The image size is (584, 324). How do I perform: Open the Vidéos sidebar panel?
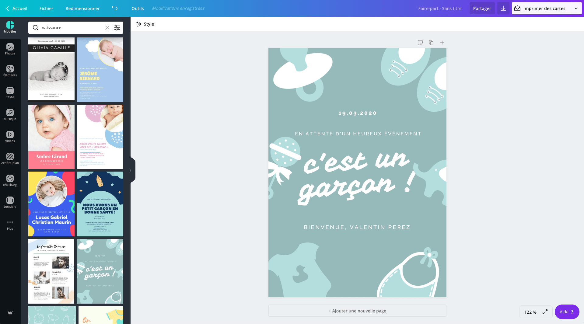tap(10, 137)
